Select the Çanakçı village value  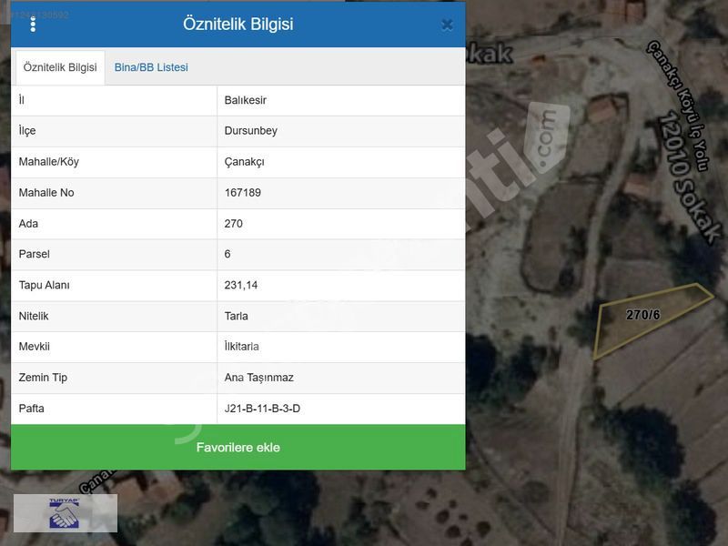[x=245, y=162]
